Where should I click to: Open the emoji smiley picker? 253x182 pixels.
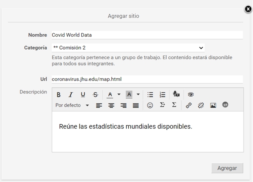[x=150, y=105]
